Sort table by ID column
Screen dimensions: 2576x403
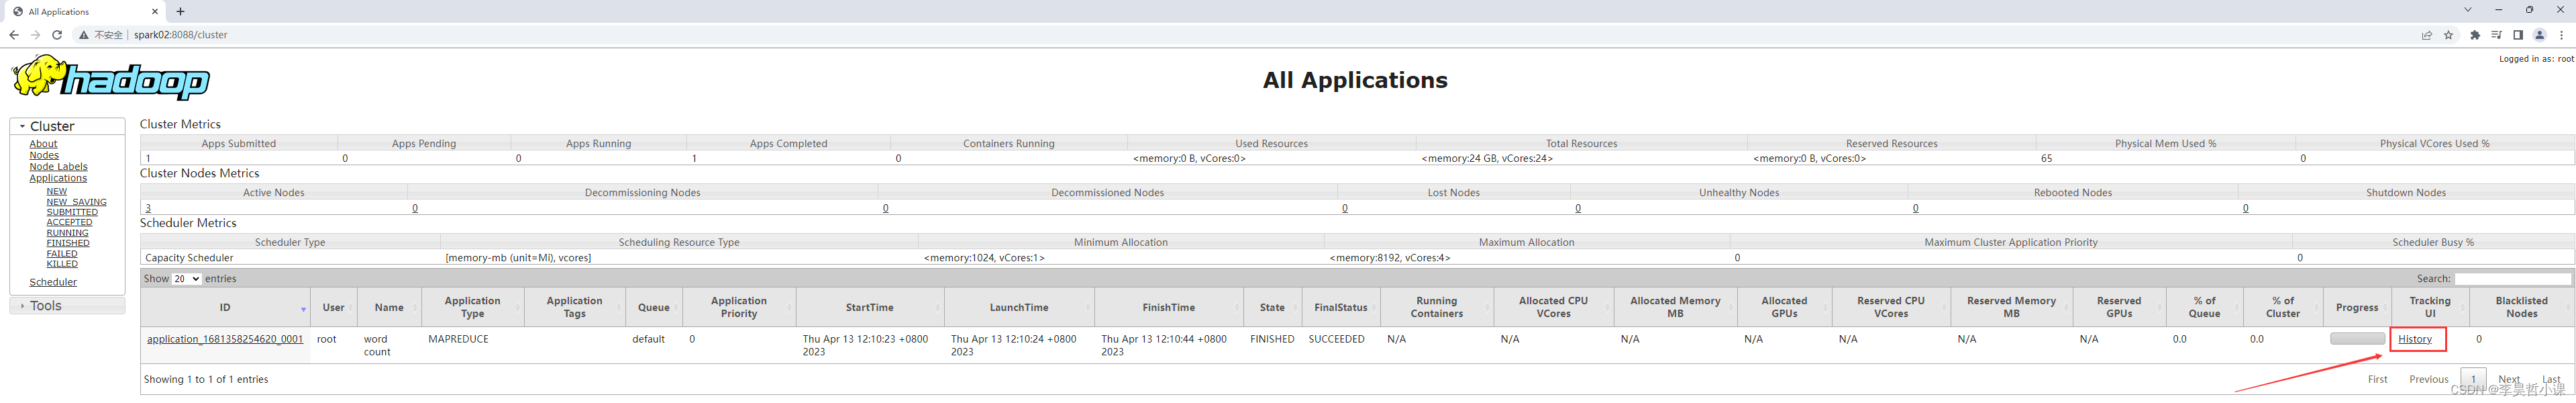tap(225, 307)
